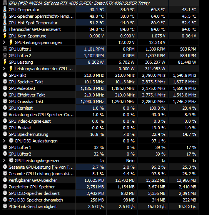Click the 16.0 GT/s maximum PCIe link speed
Image resolution: width=209 pixels, height=215 pixels.
tap(157, 207)
